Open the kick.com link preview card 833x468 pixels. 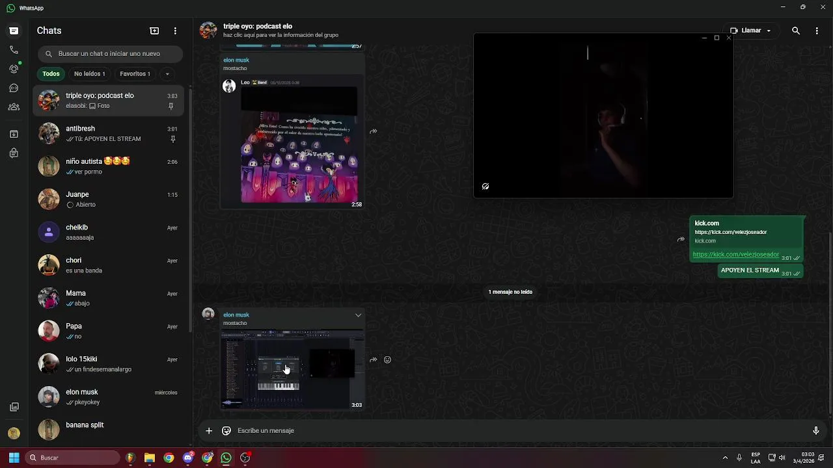coord(746,232)
